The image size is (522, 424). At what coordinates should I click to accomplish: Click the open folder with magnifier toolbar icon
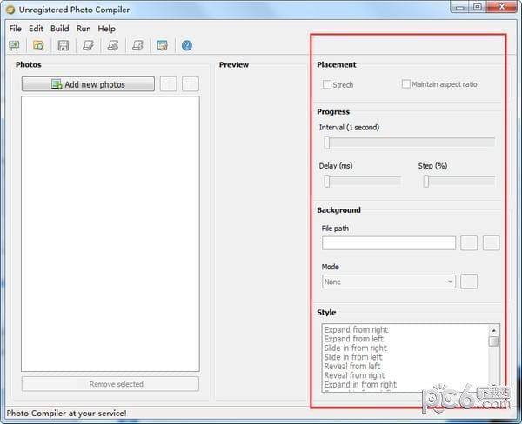38,45
